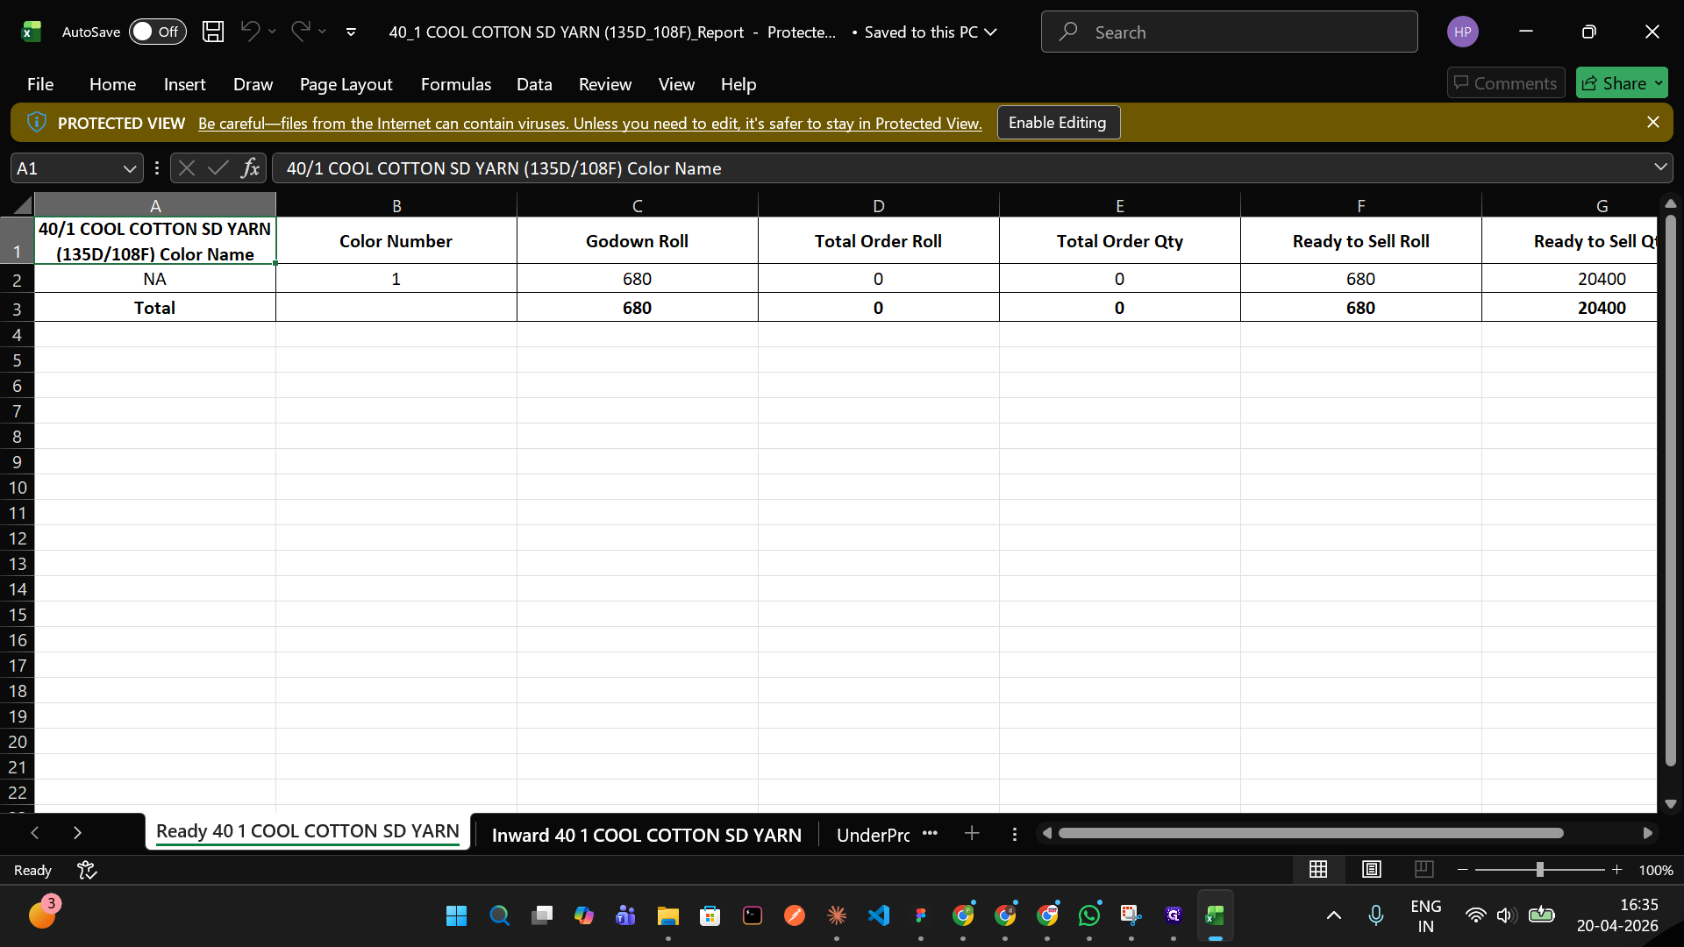Viewport: 1684px width, 947px height.
Task: Open the Name Box dropdown arrow
Action: 129,168
